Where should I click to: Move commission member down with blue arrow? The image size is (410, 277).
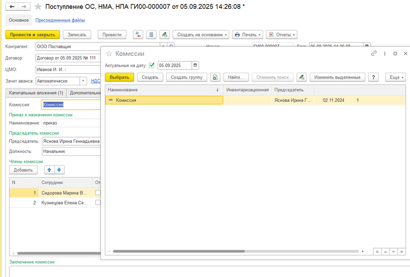pos(59,170)
